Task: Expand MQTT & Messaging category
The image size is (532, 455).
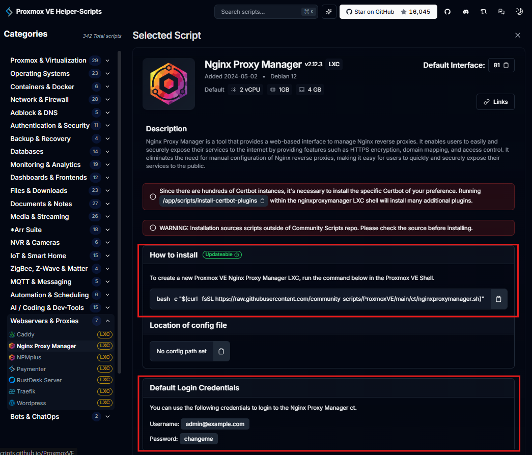Action: tap(61, 281)
